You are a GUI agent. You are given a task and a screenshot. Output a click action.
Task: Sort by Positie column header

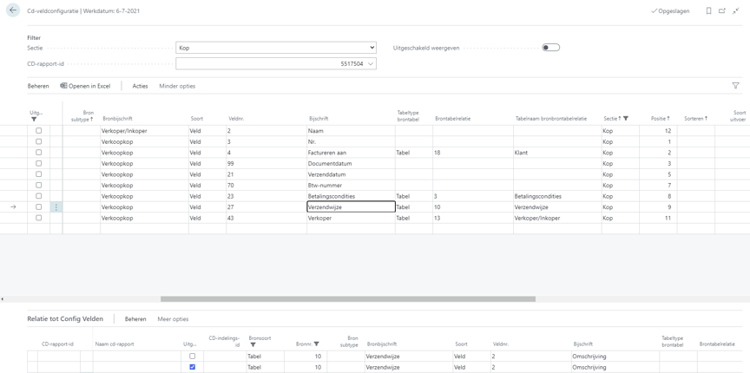click(x=660, y=119)
